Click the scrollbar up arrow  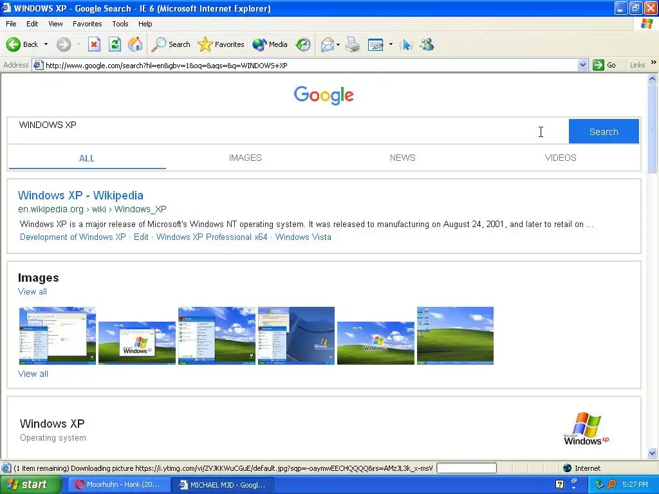[653, 78]
